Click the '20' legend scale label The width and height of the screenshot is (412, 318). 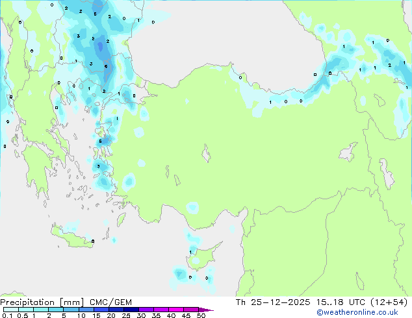(111, 315)
